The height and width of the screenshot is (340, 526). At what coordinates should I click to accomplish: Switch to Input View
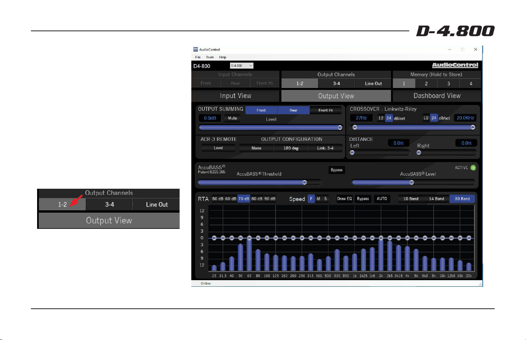tap(235, 96)
